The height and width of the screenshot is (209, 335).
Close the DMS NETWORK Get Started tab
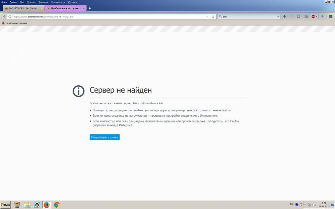(x=42, y=8)
